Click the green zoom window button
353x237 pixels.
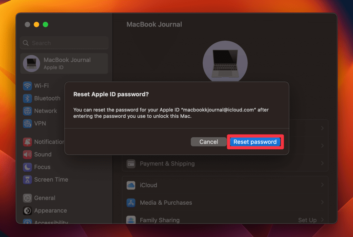click(46, 24)
